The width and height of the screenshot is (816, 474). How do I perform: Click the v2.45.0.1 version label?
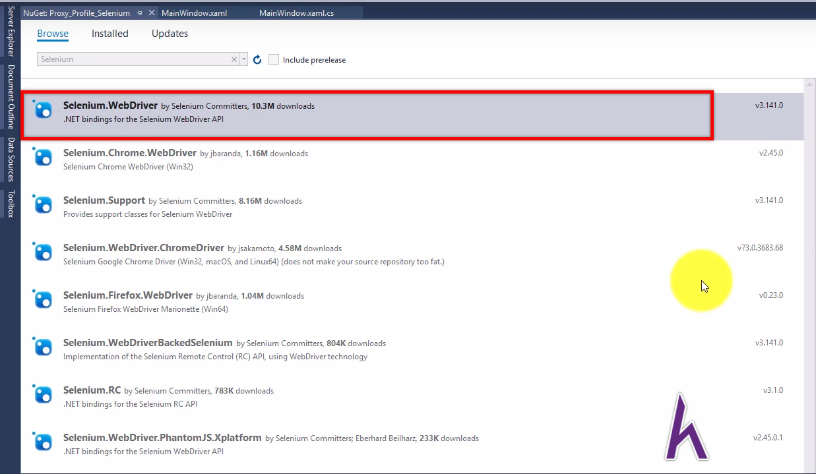pos(769,438)
